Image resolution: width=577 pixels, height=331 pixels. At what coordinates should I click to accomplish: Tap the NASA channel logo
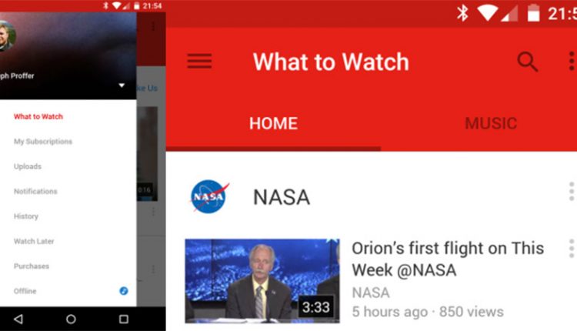(209, 196)
